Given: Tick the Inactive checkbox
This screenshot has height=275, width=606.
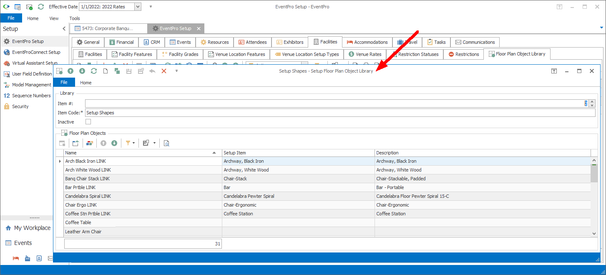Looking at the screenshot, I should pos(88,122).
